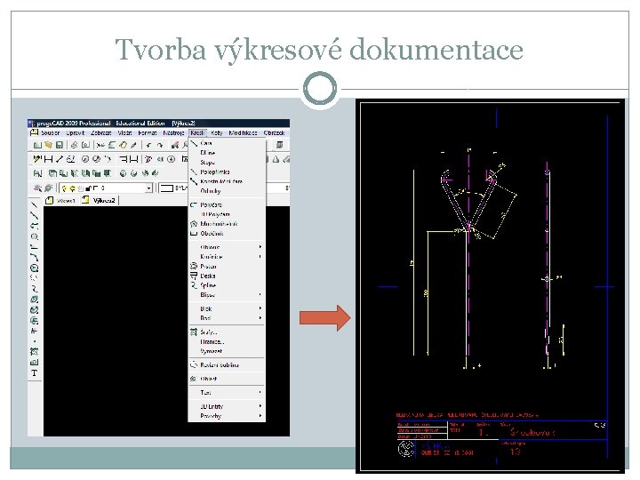Click the Copy icon in standard toolbar
This screenshot has width=640, height=480.
point(112,145)
